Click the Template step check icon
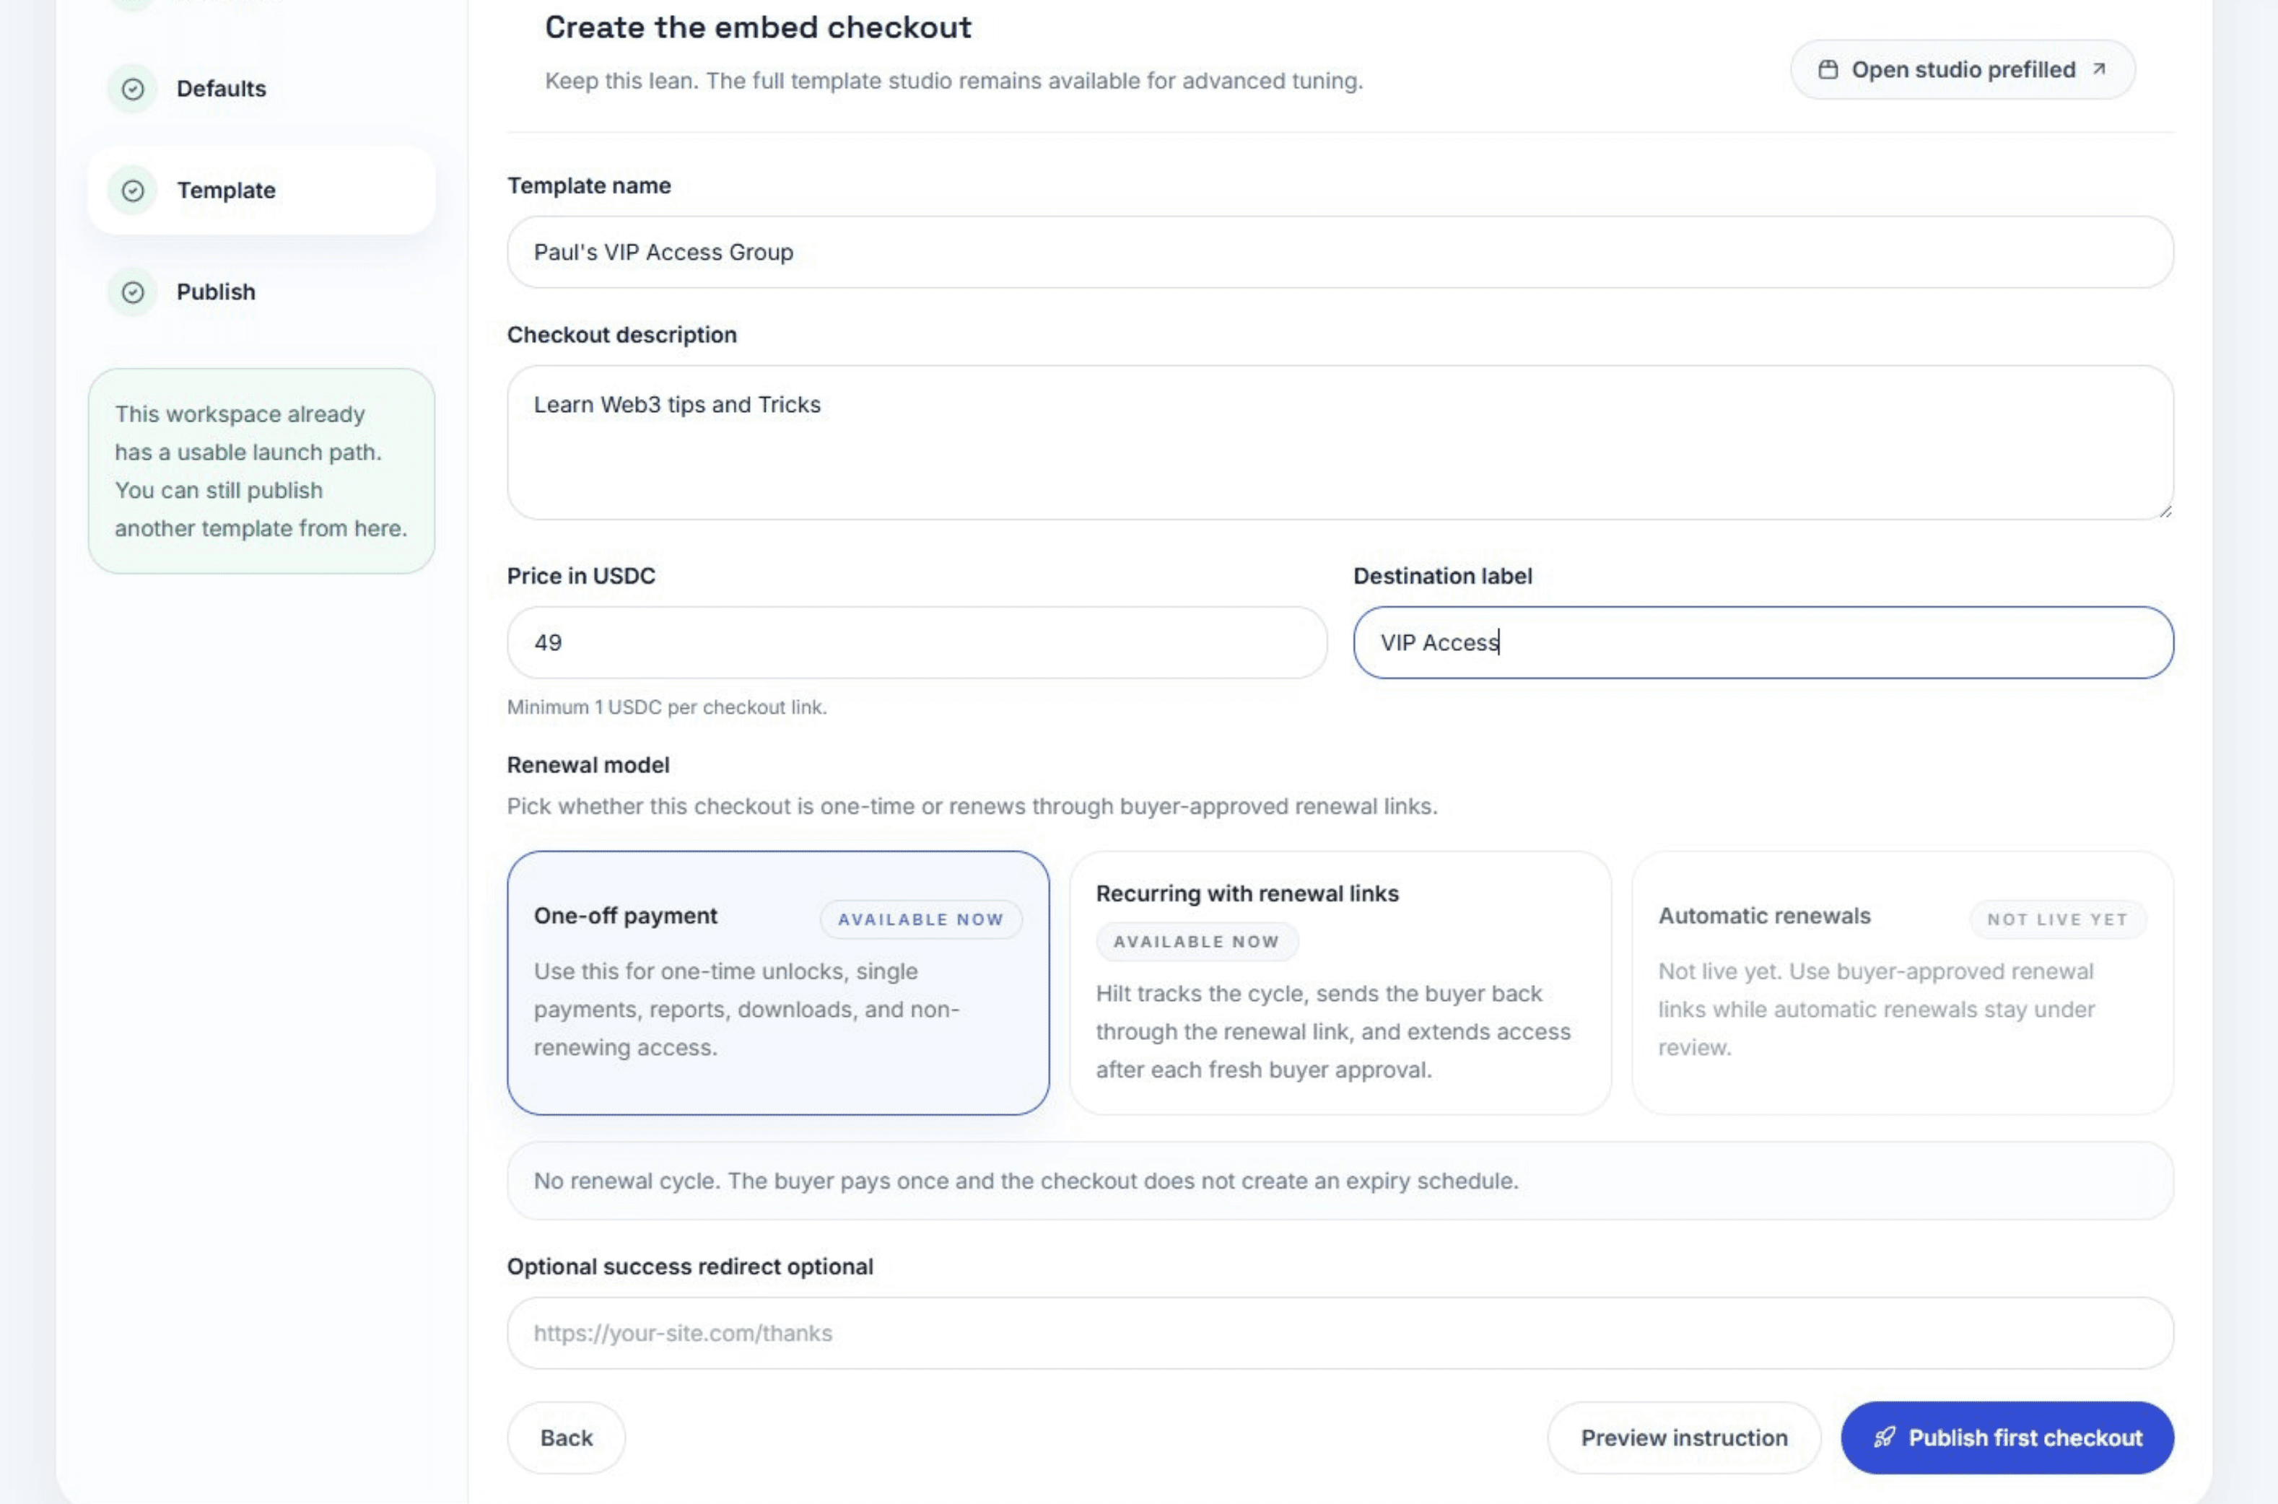This screenshot has height=1504, width=2278. pos(132,191)
